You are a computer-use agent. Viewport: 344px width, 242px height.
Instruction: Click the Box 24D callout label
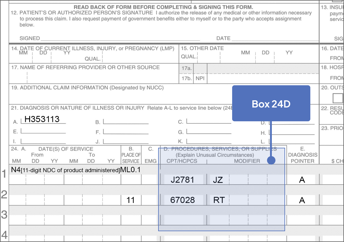(271, 104)
